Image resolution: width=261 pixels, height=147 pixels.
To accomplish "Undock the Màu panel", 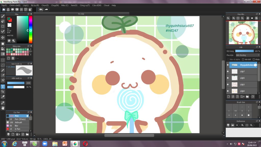I will [x=29, y=14].
